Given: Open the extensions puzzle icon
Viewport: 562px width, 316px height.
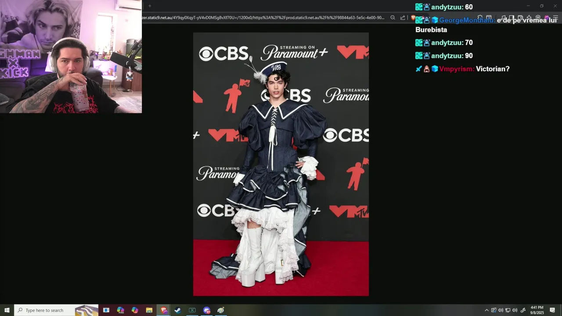Looking at the screenshot, I should (479, 18).
